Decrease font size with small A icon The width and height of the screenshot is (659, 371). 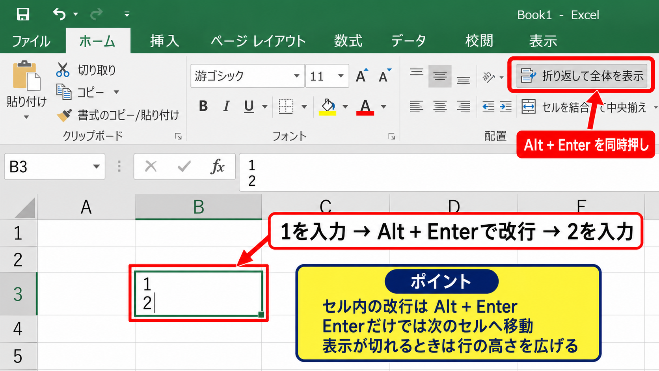(x=384, y=75)
